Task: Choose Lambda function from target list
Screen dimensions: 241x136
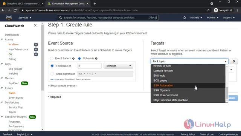Action: (x=188, y=71)
